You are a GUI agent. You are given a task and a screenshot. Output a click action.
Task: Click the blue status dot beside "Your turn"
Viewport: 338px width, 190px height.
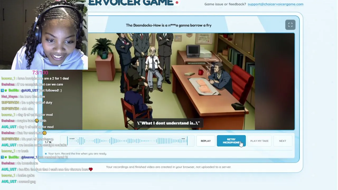[x=46, y=154]
